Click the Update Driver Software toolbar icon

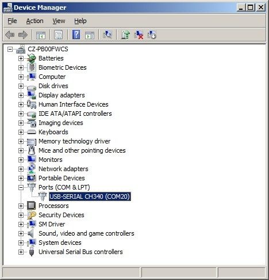[x=125, y=35]
